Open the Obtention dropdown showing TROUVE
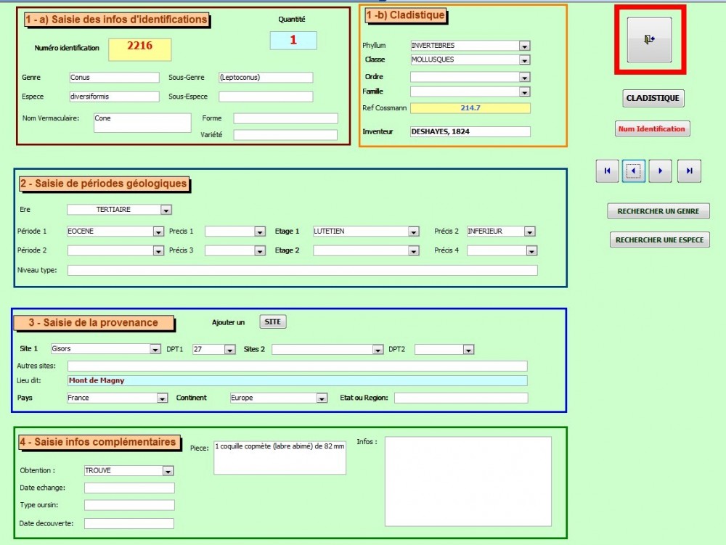Screen dimensions: 726x545 tap(168, 471)
